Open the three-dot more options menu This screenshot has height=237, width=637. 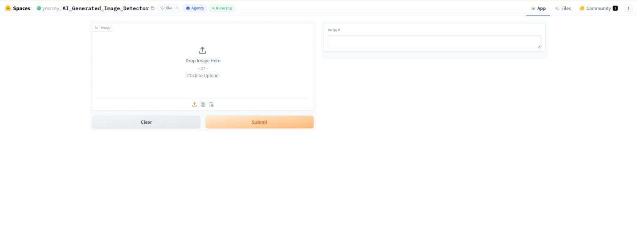click(629, 8)
